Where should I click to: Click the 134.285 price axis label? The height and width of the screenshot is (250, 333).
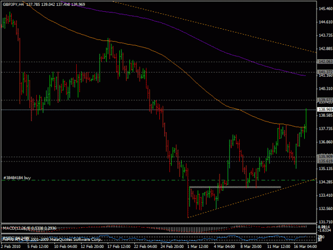coord(326,182)
